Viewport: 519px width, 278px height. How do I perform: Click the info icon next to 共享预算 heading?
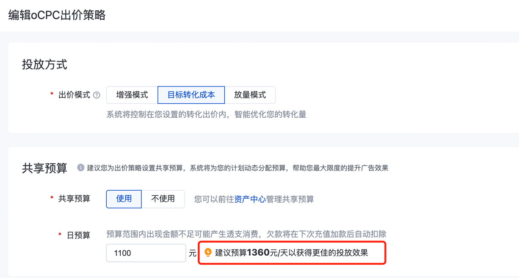pyautogui.click(x=80, y=167)
